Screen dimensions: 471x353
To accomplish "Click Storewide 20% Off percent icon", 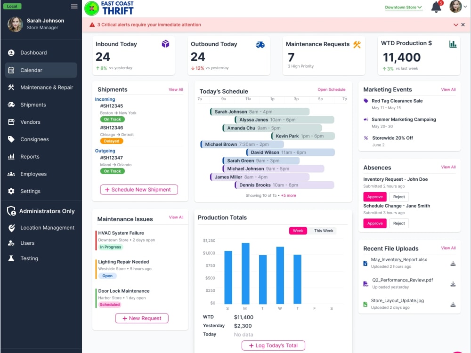I will [366, 138].
